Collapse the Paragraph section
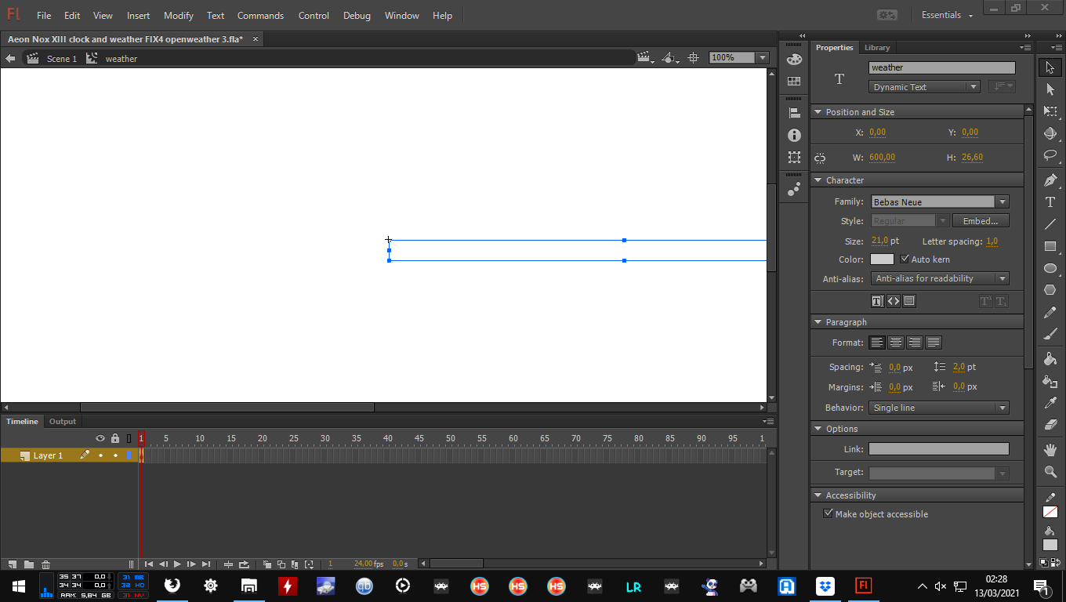Screen dimensions: 1066x602 point(818,322)
